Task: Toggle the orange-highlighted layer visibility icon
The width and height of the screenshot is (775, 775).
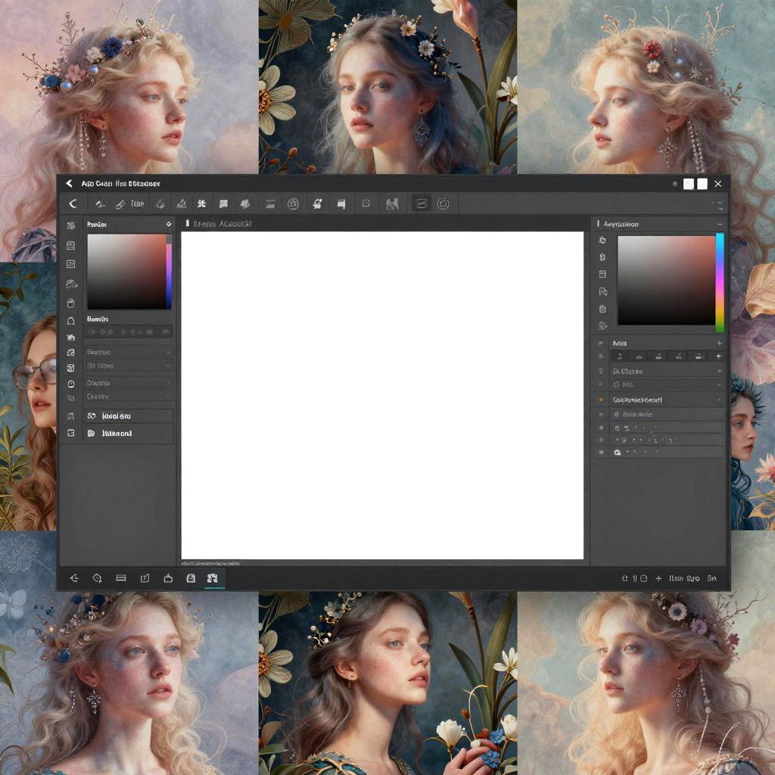Action: (x=602, y=399)
